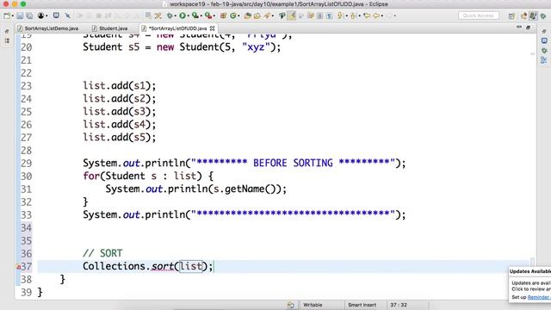Open the External Tools dropdown arrow
The width and height of the screenshot is (551, 310).
coord(214,15)
